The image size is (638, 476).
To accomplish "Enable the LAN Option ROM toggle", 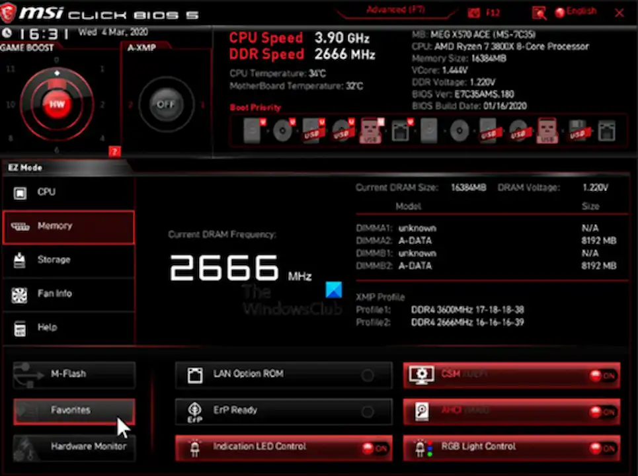I will (x=367, y=375).
